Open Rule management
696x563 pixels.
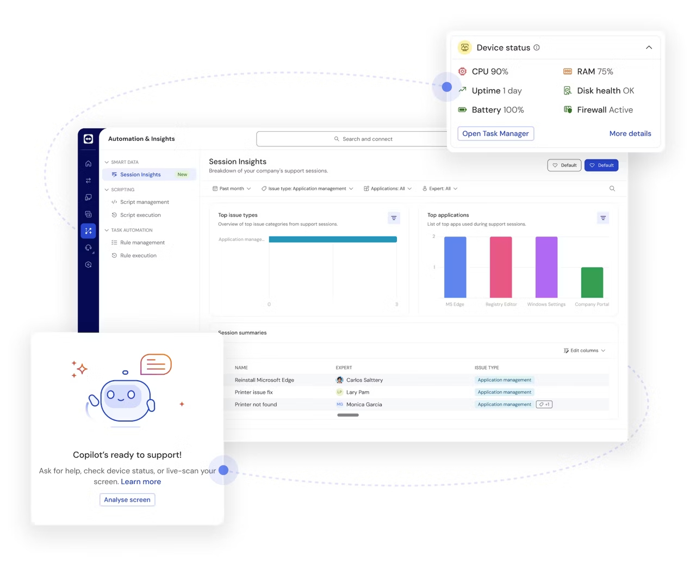click(x=138, y=243)
